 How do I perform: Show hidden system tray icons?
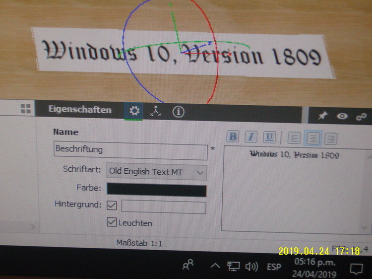point(215,266)
